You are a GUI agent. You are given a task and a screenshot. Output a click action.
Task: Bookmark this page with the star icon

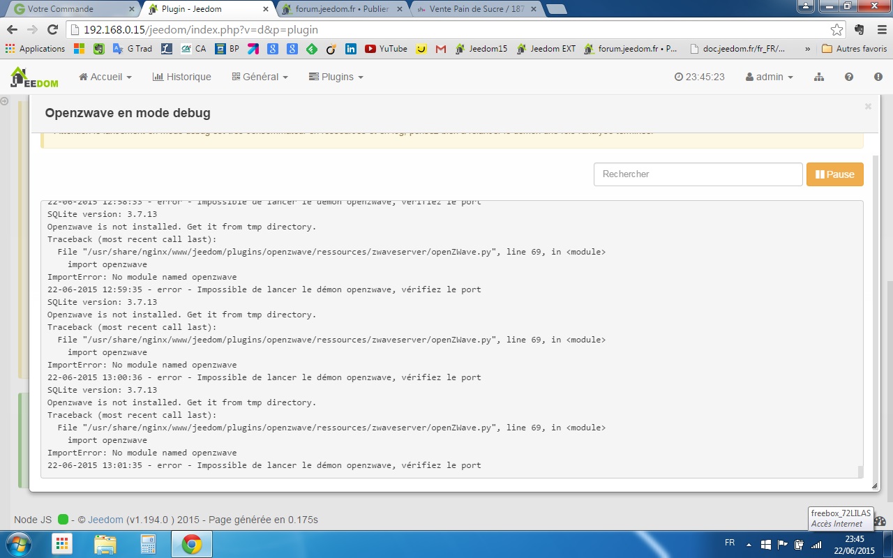coord(836,30)
